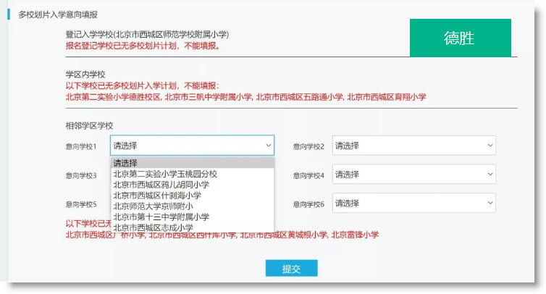Viewport: 546px width, 294px height.
Task: Click 北京市西城区五路通小学 in red list
Action: coord(300,97)
